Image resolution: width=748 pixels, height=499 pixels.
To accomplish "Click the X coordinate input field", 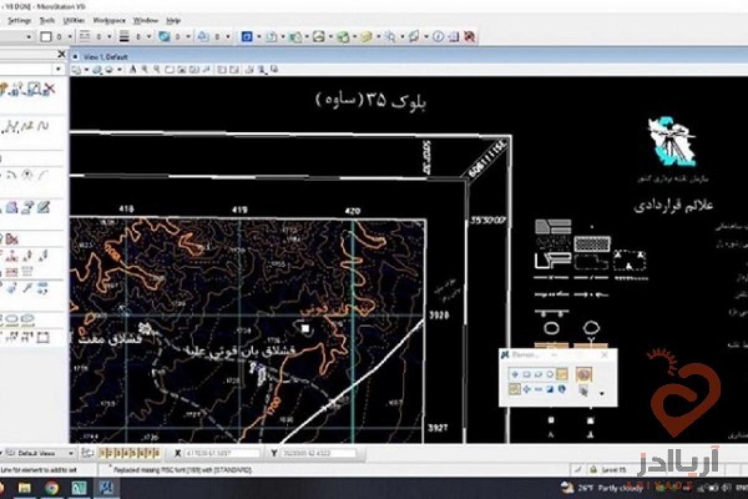I will coord(223,453).
